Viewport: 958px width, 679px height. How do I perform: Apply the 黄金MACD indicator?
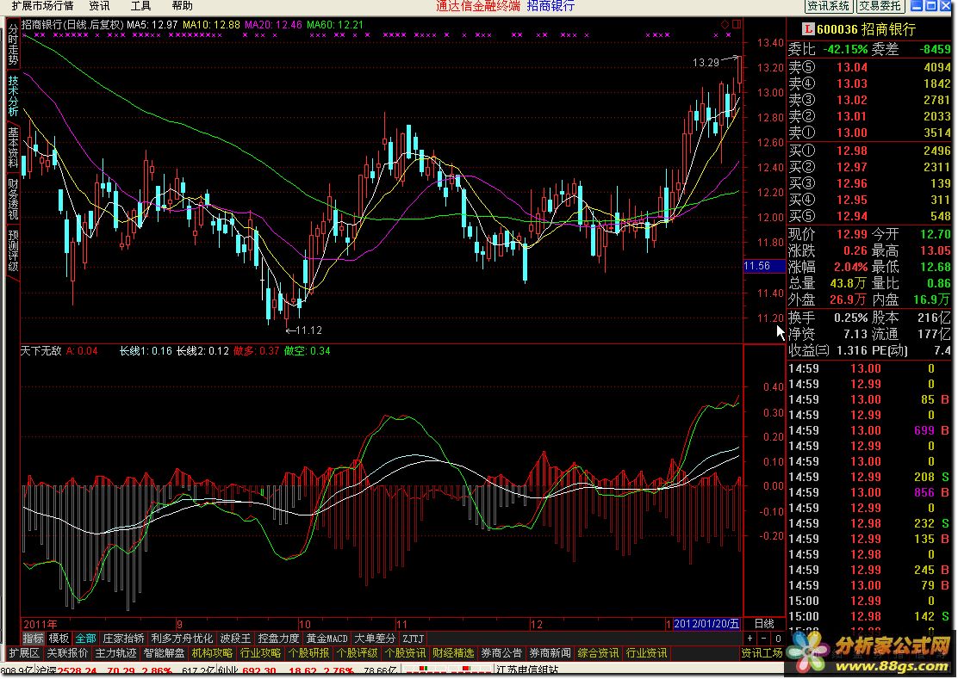[327, 639]
